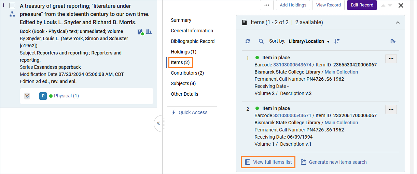
Task: Open barcode 33103000543674 link
Action: [x=292, y=65]
